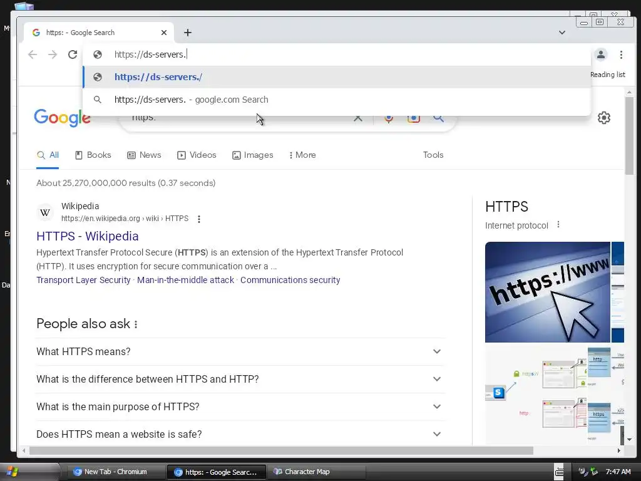The image size is (641, 481).
Task: Expand 'main purpose of HTTPS' question
Action: 240,406
